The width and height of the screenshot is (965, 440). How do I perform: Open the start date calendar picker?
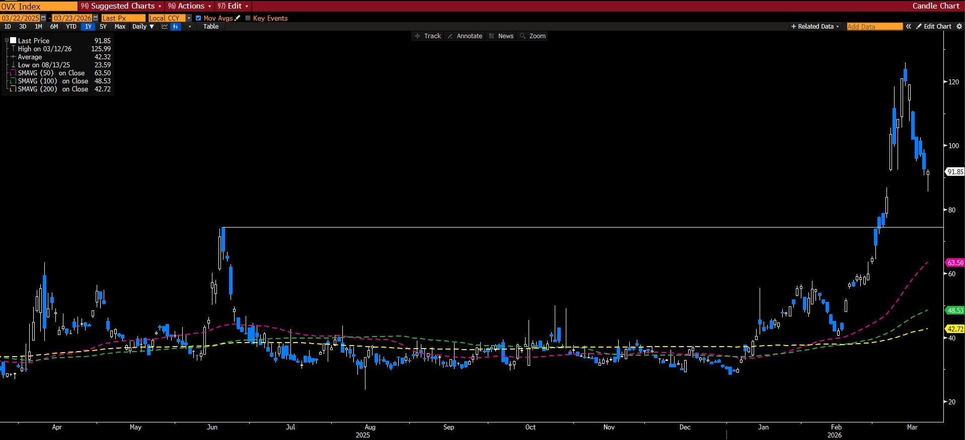pyautogui.click(x=43, y=18)
